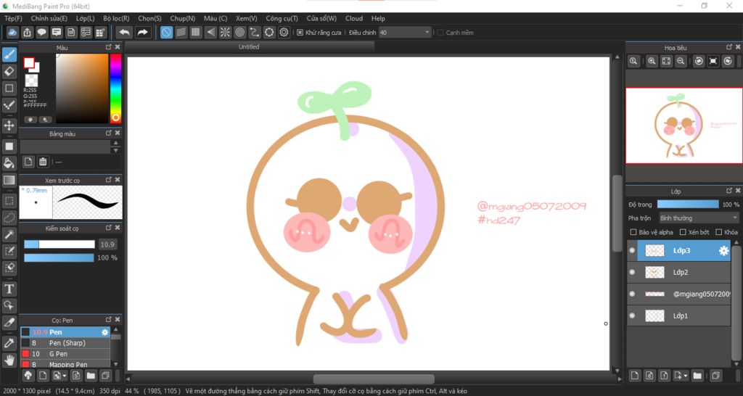The image size is (743, 396).
Task: Choose the Text tool
Action: 9,289
